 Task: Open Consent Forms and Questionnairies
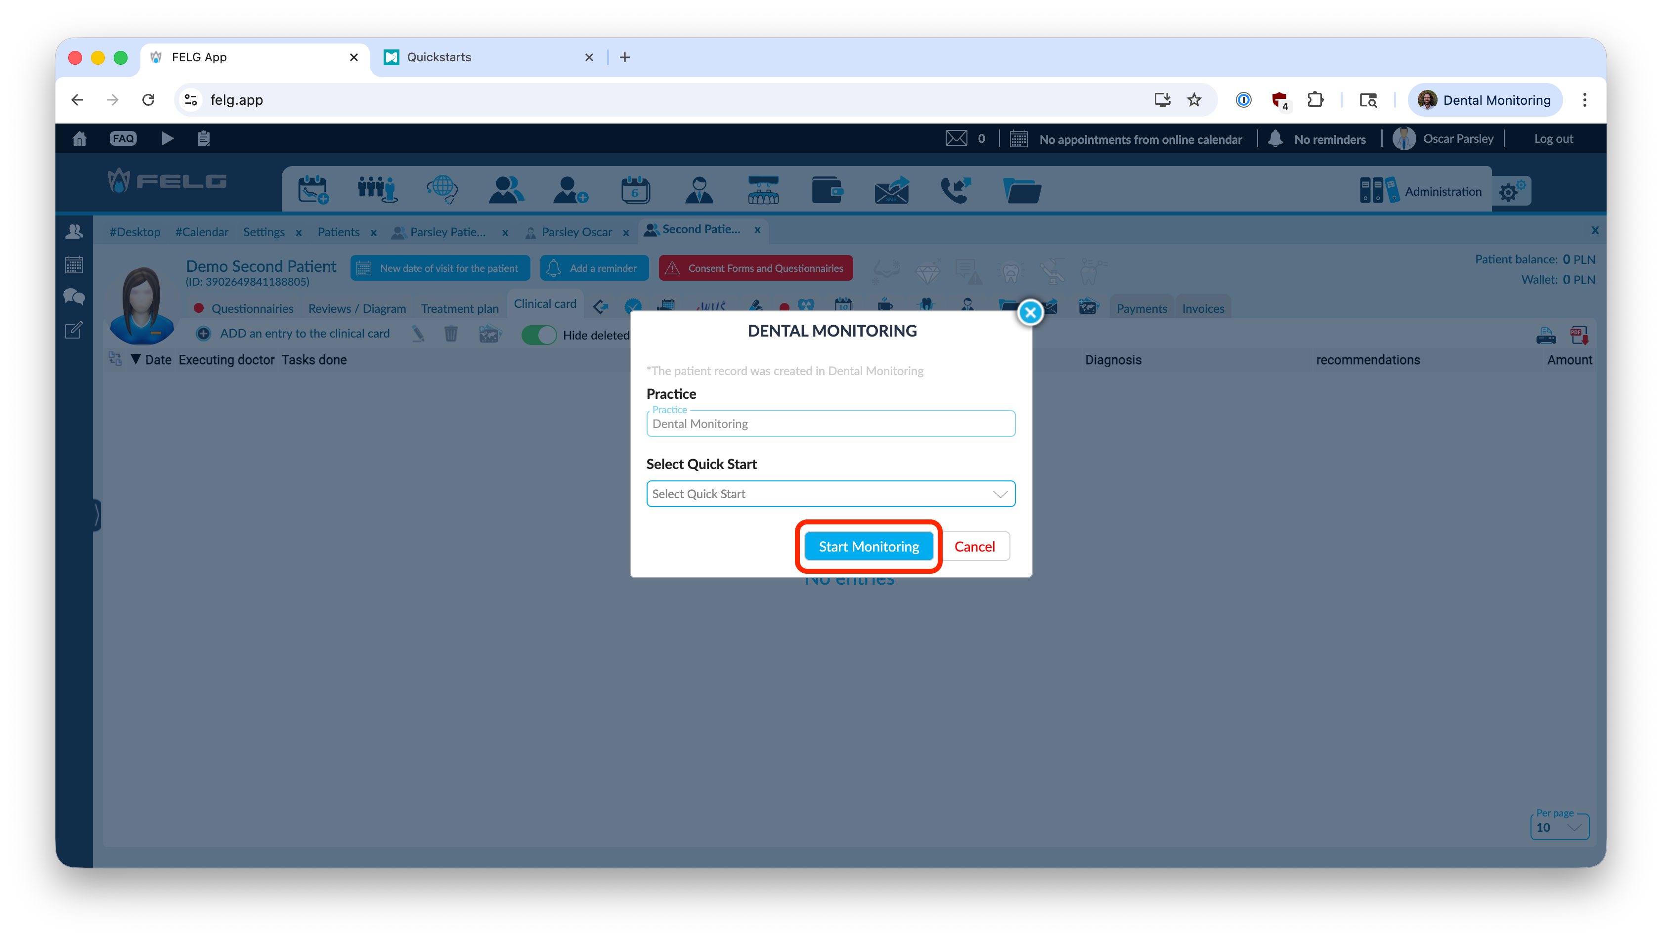point(756,267)
